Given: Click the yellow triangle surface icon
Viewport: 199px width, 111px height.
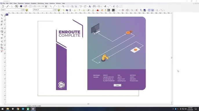Looking at the screenshot, I should 75,10.
